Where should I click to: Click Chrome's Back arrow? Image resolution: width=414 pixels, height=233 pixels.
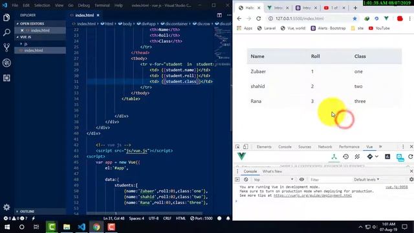coord(239,19)
